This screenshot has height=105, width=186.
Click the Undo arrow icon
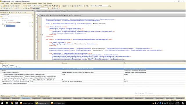21,6
